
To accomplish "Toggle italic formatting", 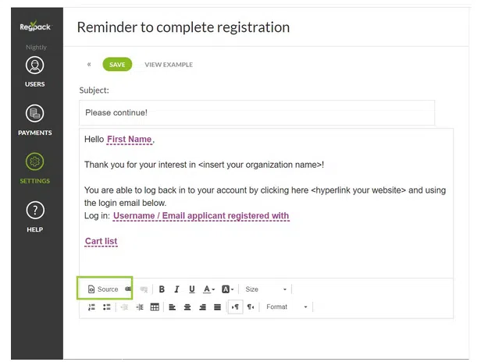I will pos(176,289).
